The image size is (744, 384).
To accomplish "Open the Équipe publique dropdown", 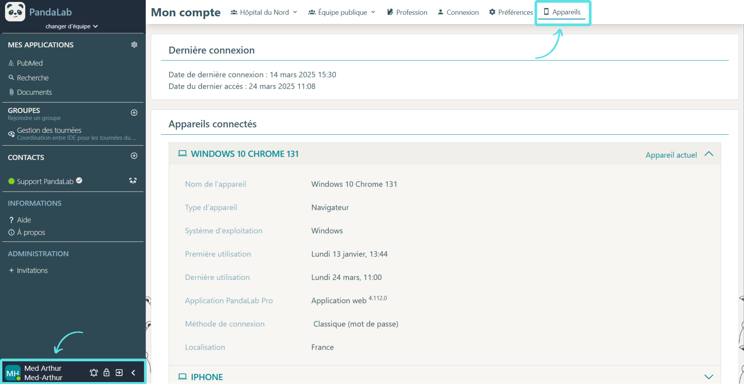I will click(342, 12).
